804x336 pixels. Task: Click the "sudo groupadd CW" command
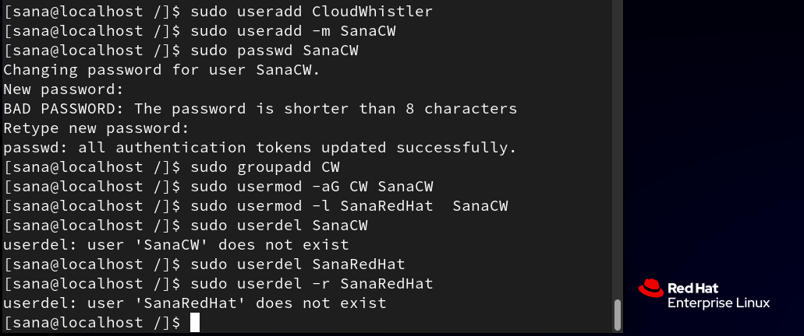point(265,166)
